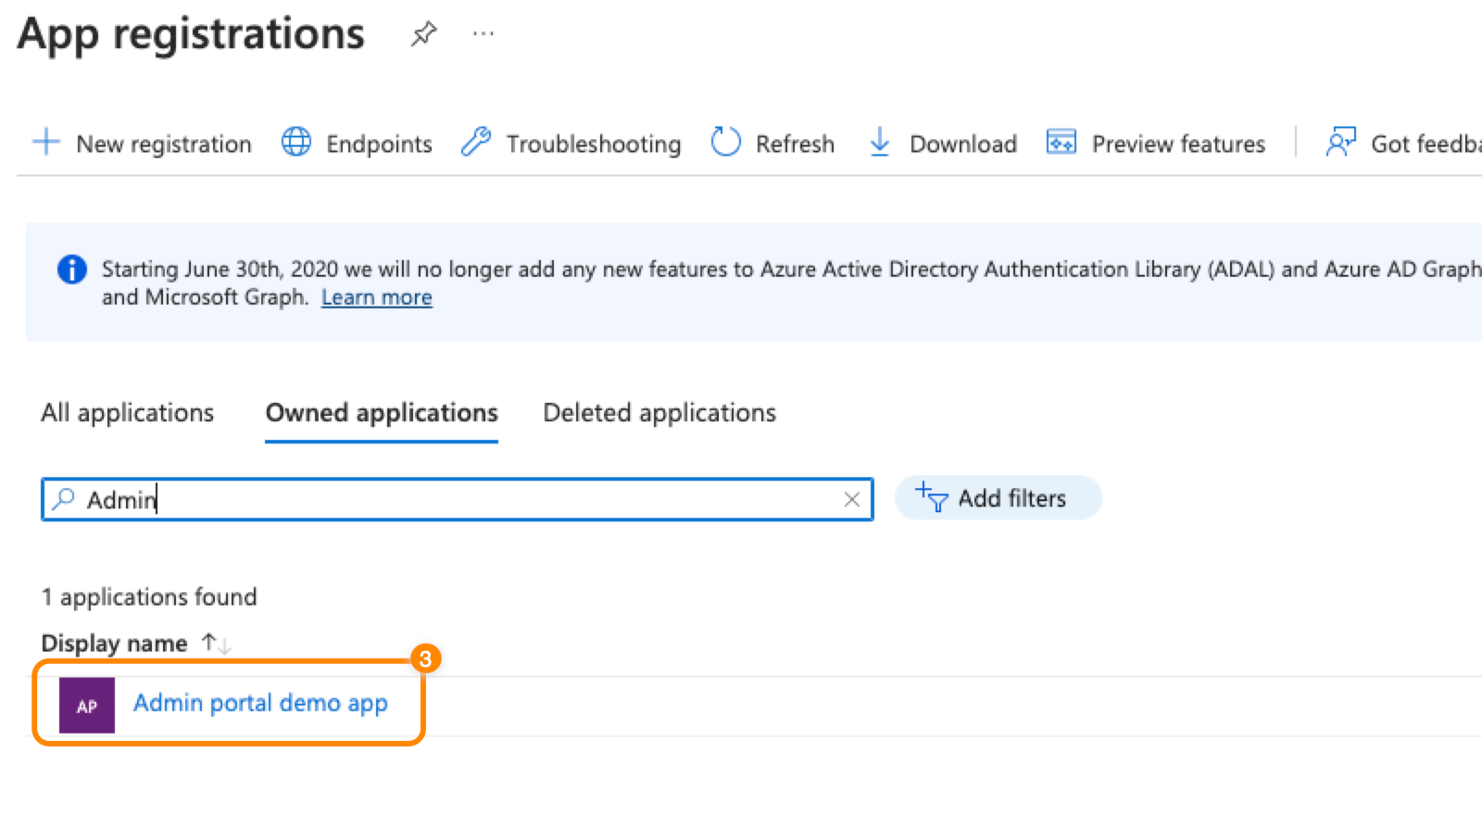
Task: Click the magnifier icon in search box
Action: click(63, 499)
